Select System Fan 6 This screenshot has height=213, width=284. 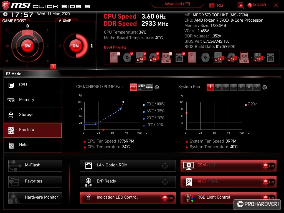point(249,87)
